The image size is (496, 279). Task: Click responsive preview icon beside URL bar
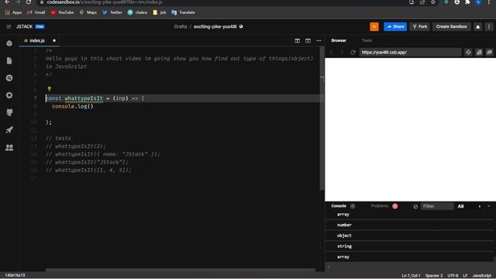468,53
